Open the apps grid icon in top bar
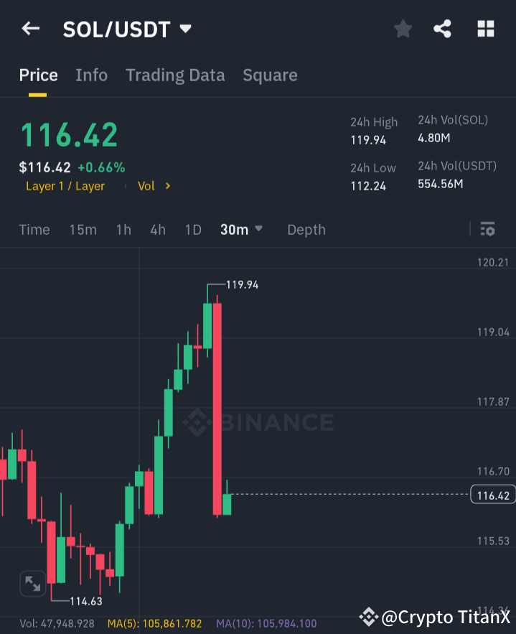516x634 pixels. (x=485, y=29)
